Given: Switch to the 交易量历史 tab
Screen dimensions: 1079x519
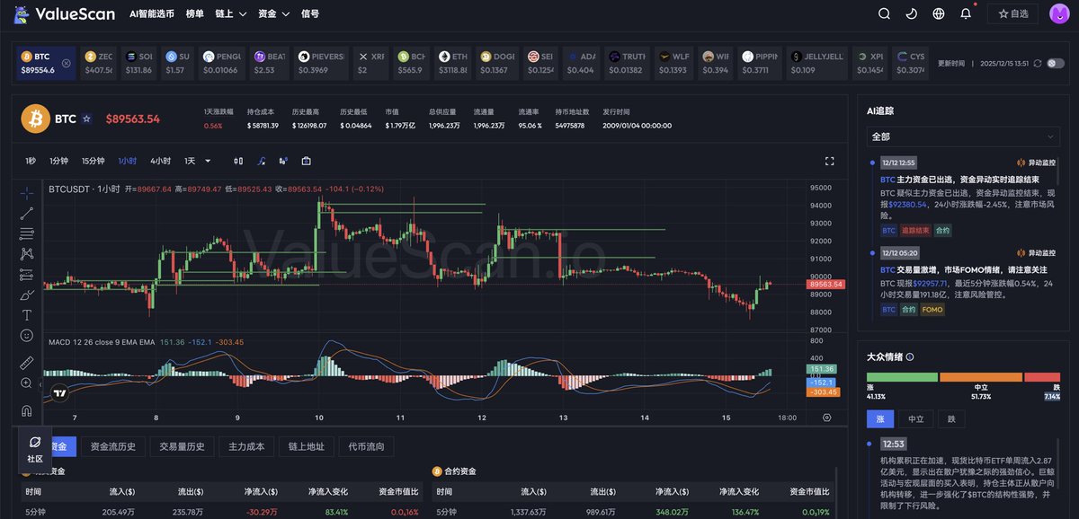Looking at the screenshot, I should pos(182,445).
